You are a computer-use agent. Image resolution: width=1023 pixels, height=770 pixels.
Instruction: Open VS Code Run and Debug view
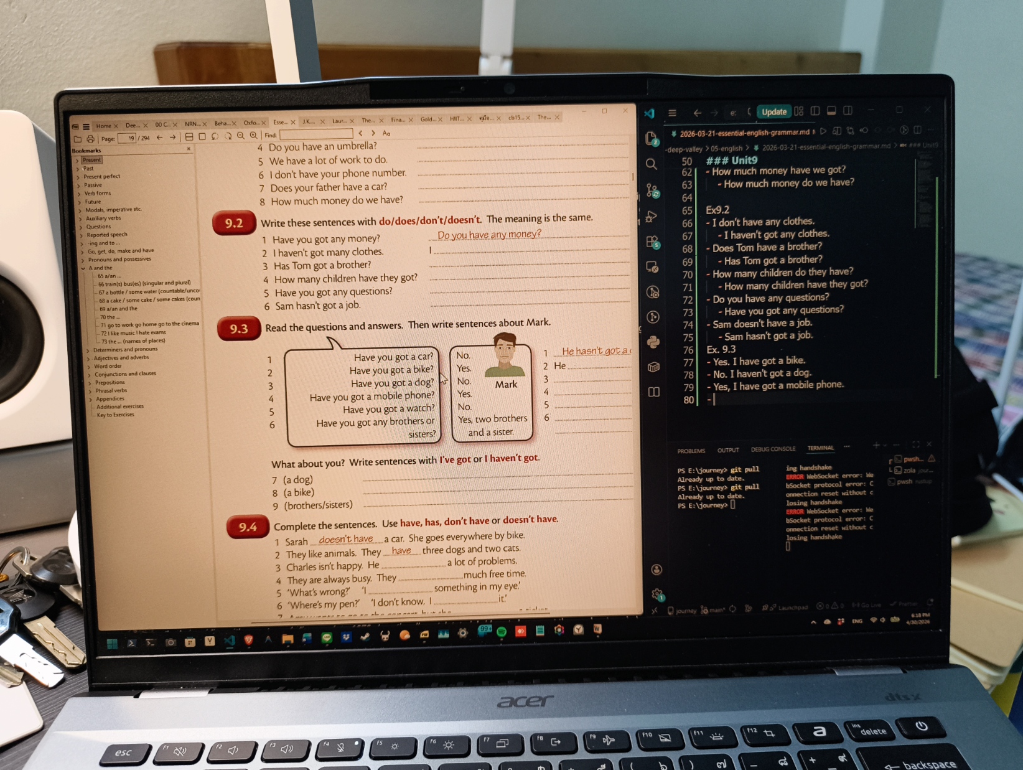coord(652,217)
